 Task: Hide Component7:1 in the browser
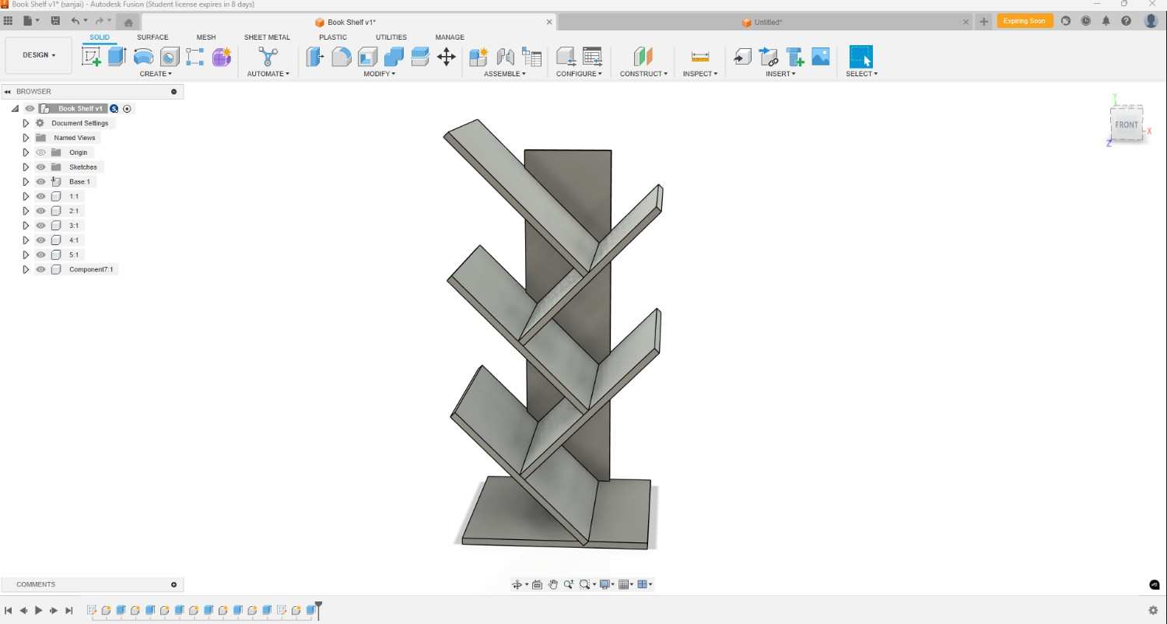click(41, 270)
